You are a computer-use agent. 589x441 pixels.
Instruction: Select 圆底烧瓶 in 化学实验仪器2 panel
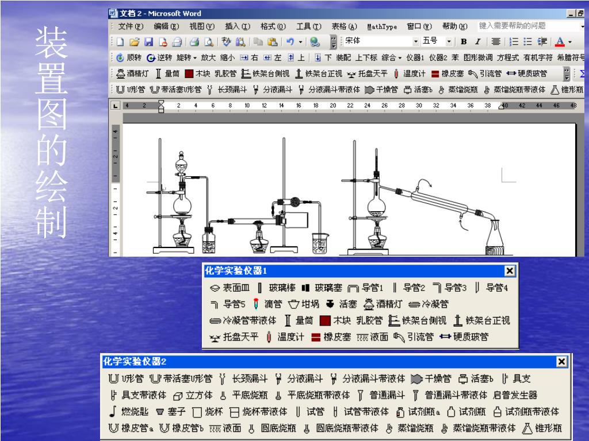[272, 428]
